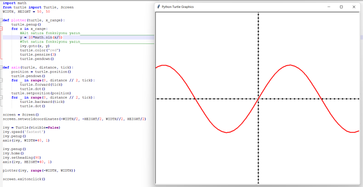
Task: Click the 'ivy.home()' line
Action: click(14, 153)
